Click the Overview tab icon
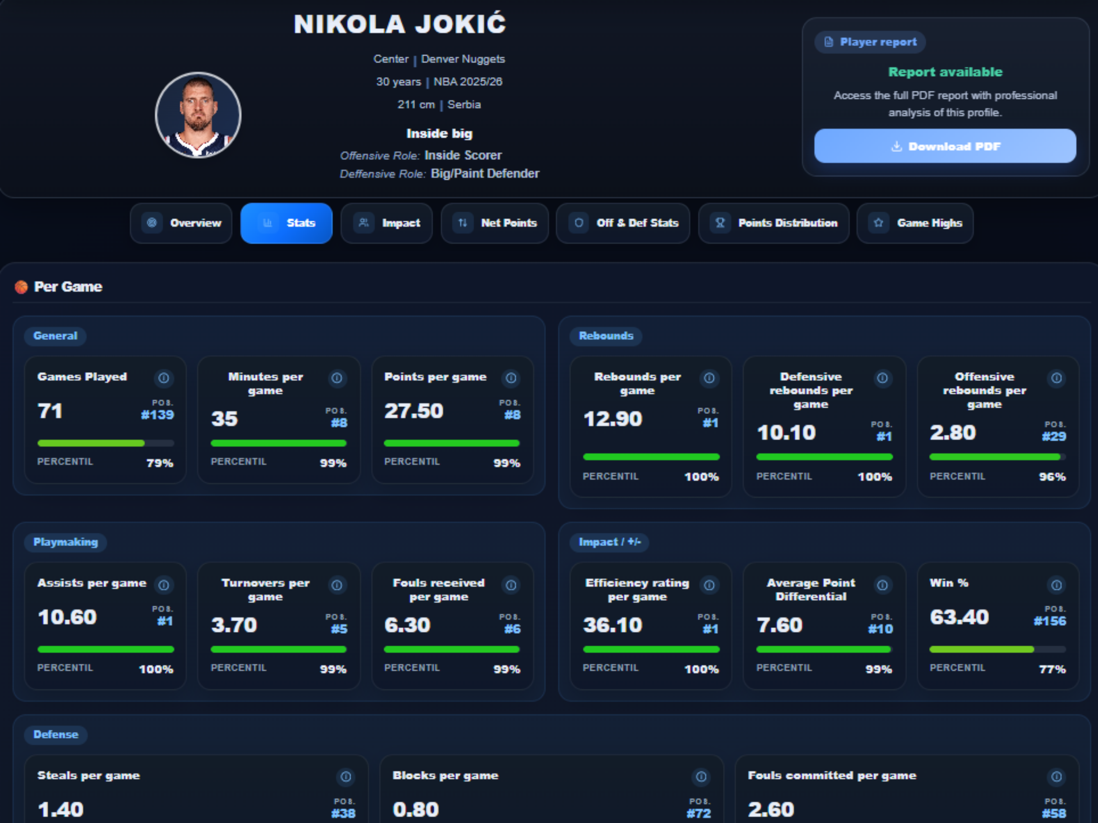Image resolution: width=1098 pixels, height=823 pixels. pos(152,223)
